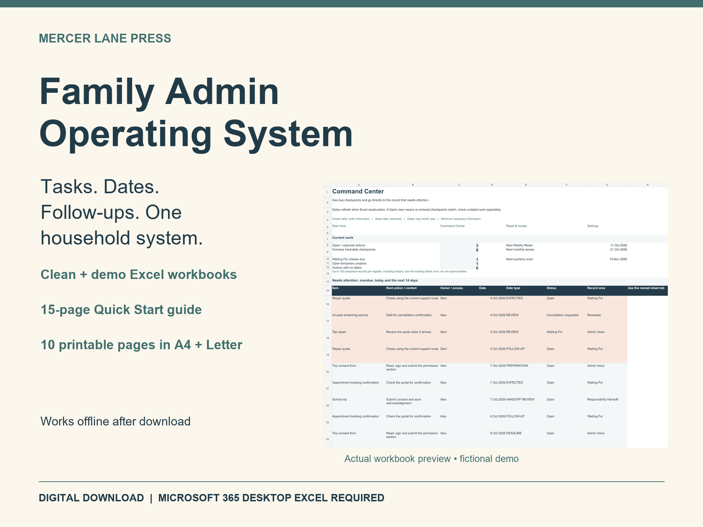Viewport: 703px width, 527px height.
Task: Open the "Reset & review" navigation link
Action: [x=516, y=226]
